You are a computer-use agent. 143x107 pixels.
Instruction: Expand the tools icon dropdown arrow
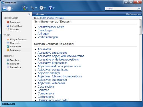tap(27, 8)
